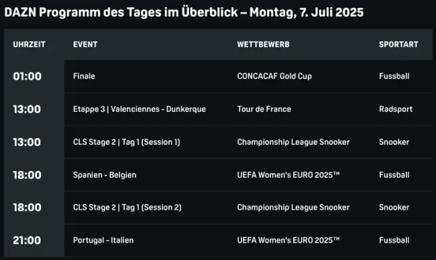Click the Radsport sport type
Screen dimensions: 436x260
(x=396, y=109)
